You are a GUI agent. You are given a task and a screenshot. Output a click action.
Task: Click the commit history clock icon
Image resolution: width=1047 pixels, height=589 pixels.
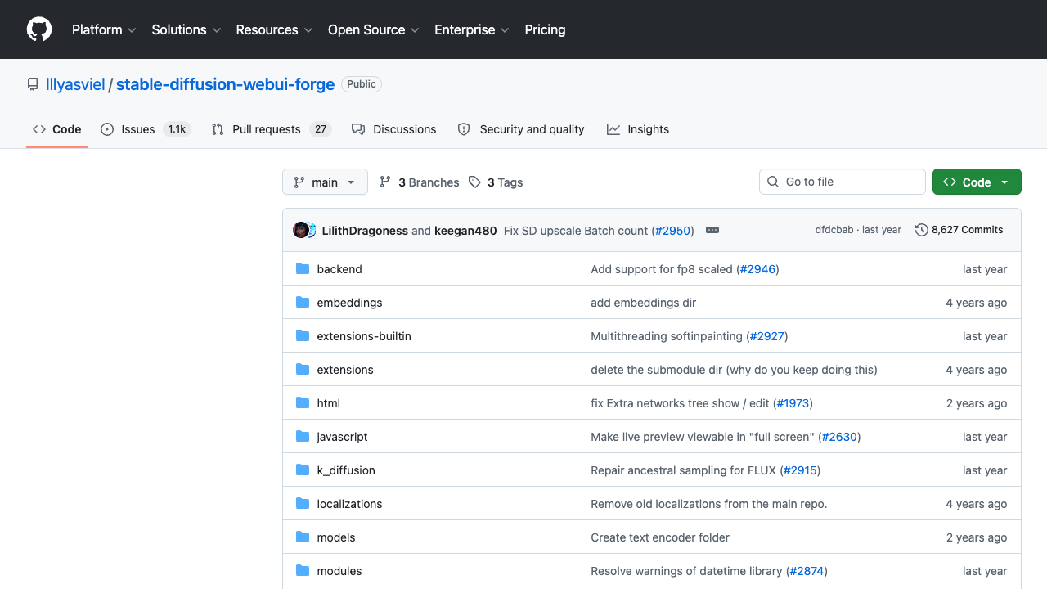pos(922,230)
